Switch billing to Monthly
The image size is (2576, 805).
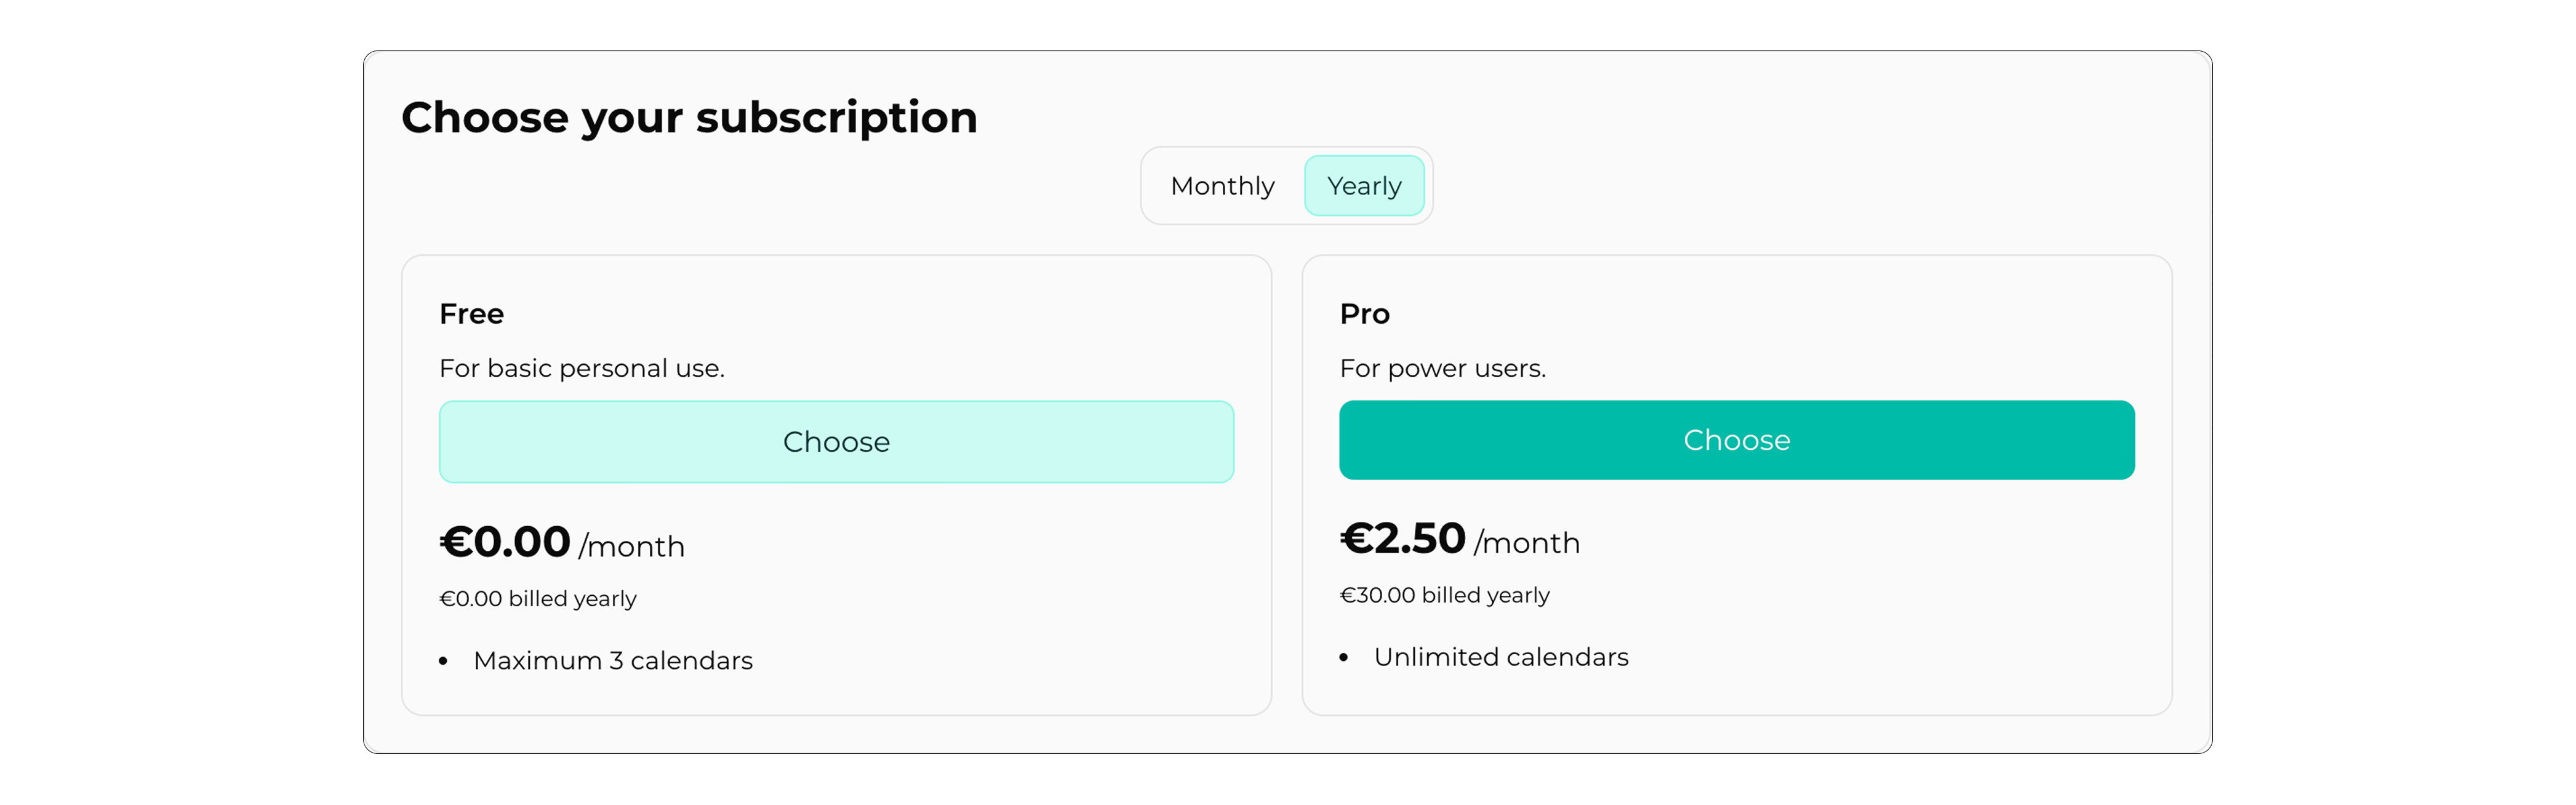(x=1222, y=186)
